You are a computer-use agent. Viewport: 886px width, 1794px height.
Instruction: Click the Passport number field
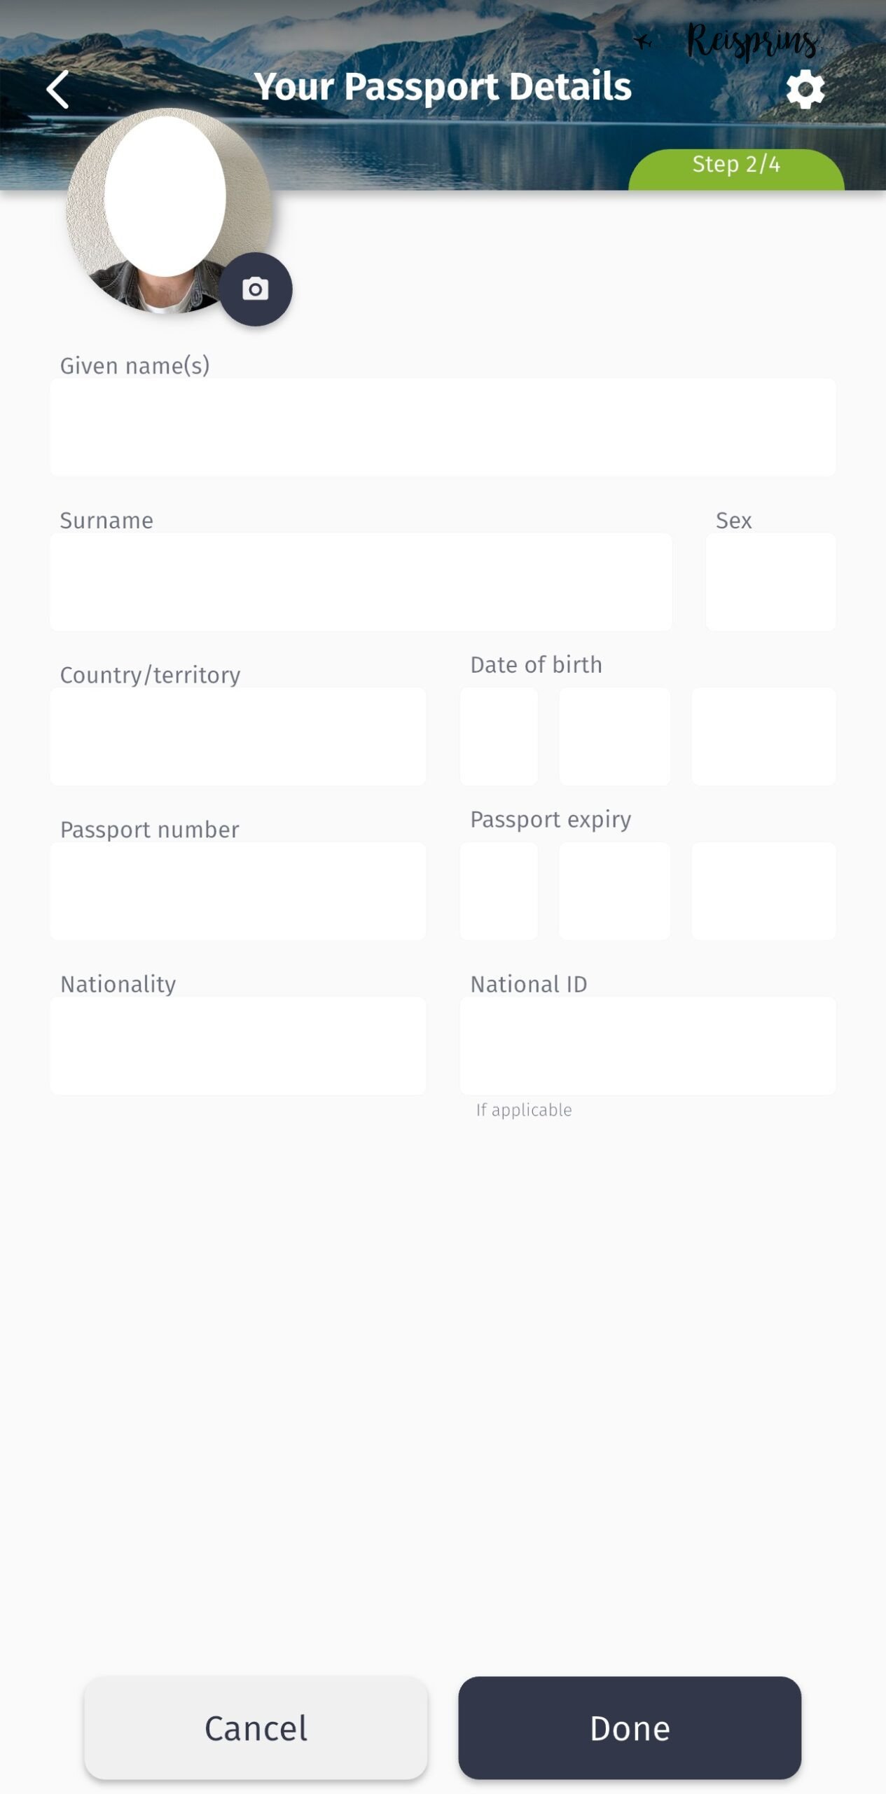(x=238, y=891)
